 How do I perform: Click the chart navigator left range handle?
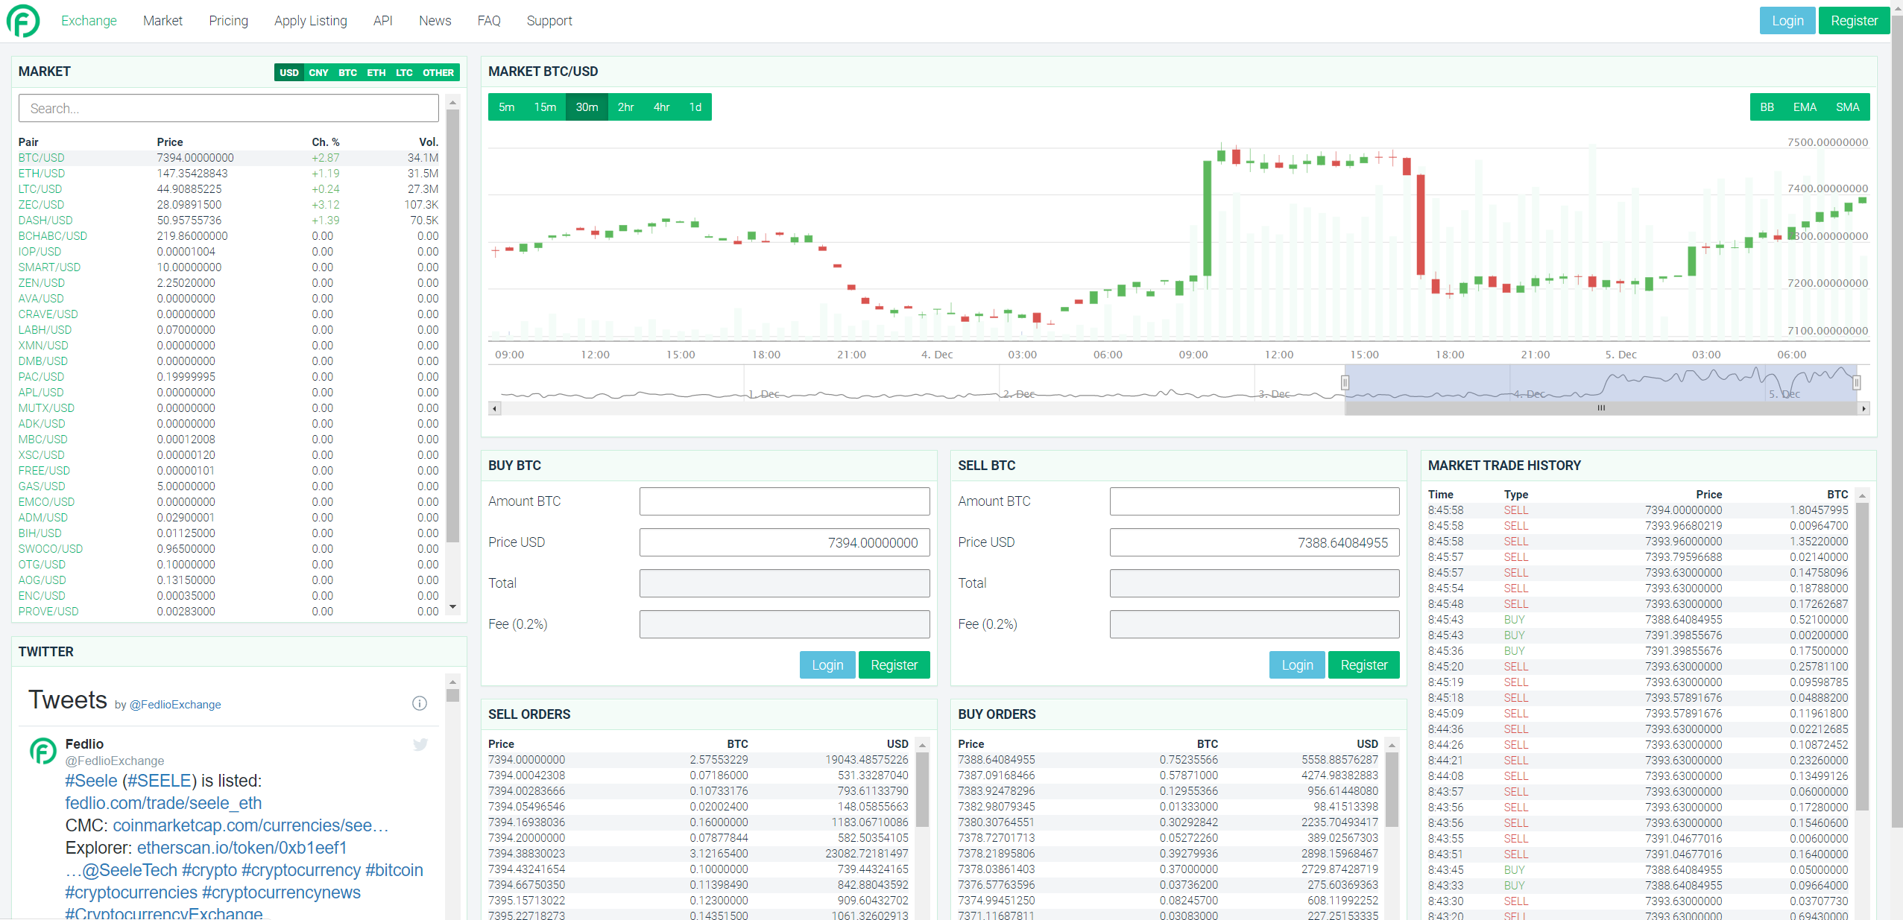point(1345,383)
